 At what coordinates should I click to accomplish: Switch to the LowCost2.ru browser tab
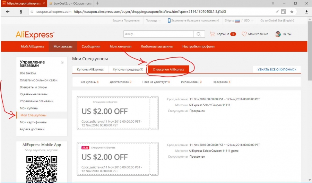click(71, 3)
